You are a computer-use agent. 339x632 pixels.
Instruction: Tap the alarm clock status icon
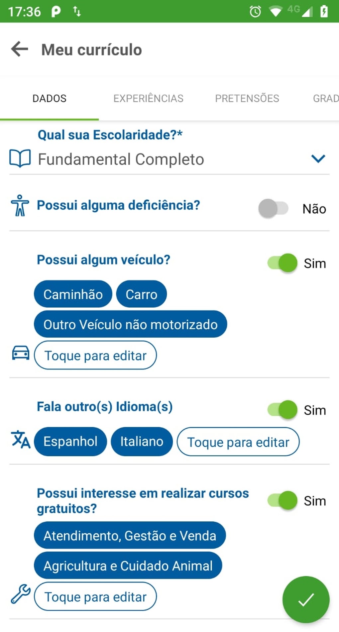pyautogui.click(x=255, y=12)
